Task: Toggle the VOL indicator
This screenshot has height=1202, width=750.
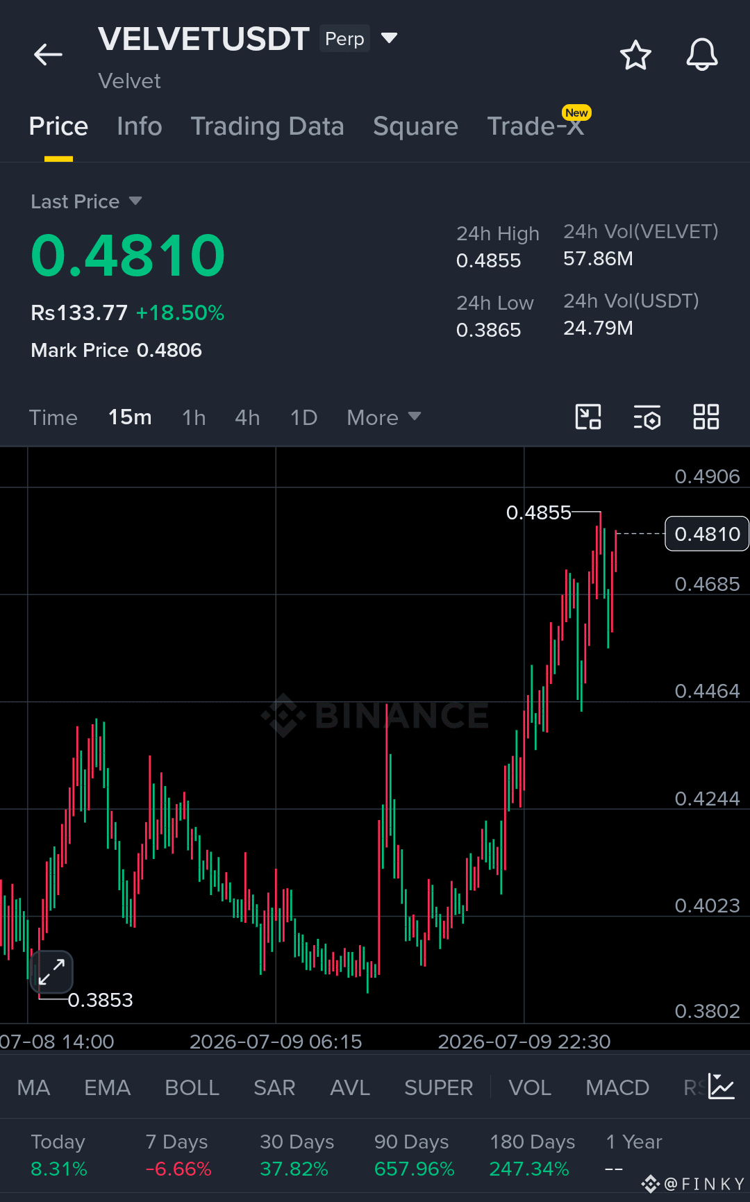Action: 530,1087
